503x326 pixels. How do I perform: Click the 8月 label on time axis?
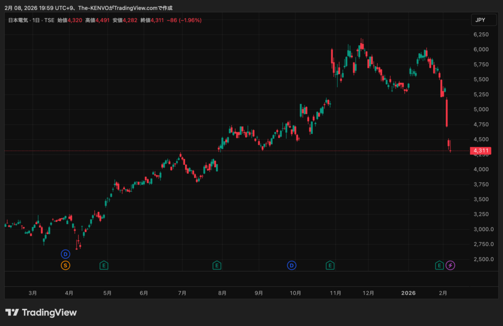222,293
